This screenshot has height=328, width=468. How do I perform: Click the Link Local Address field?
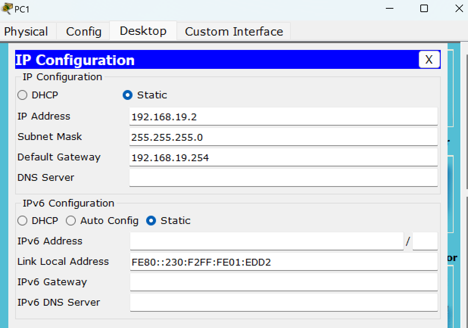pyautogui.click(x=284, y=262)
